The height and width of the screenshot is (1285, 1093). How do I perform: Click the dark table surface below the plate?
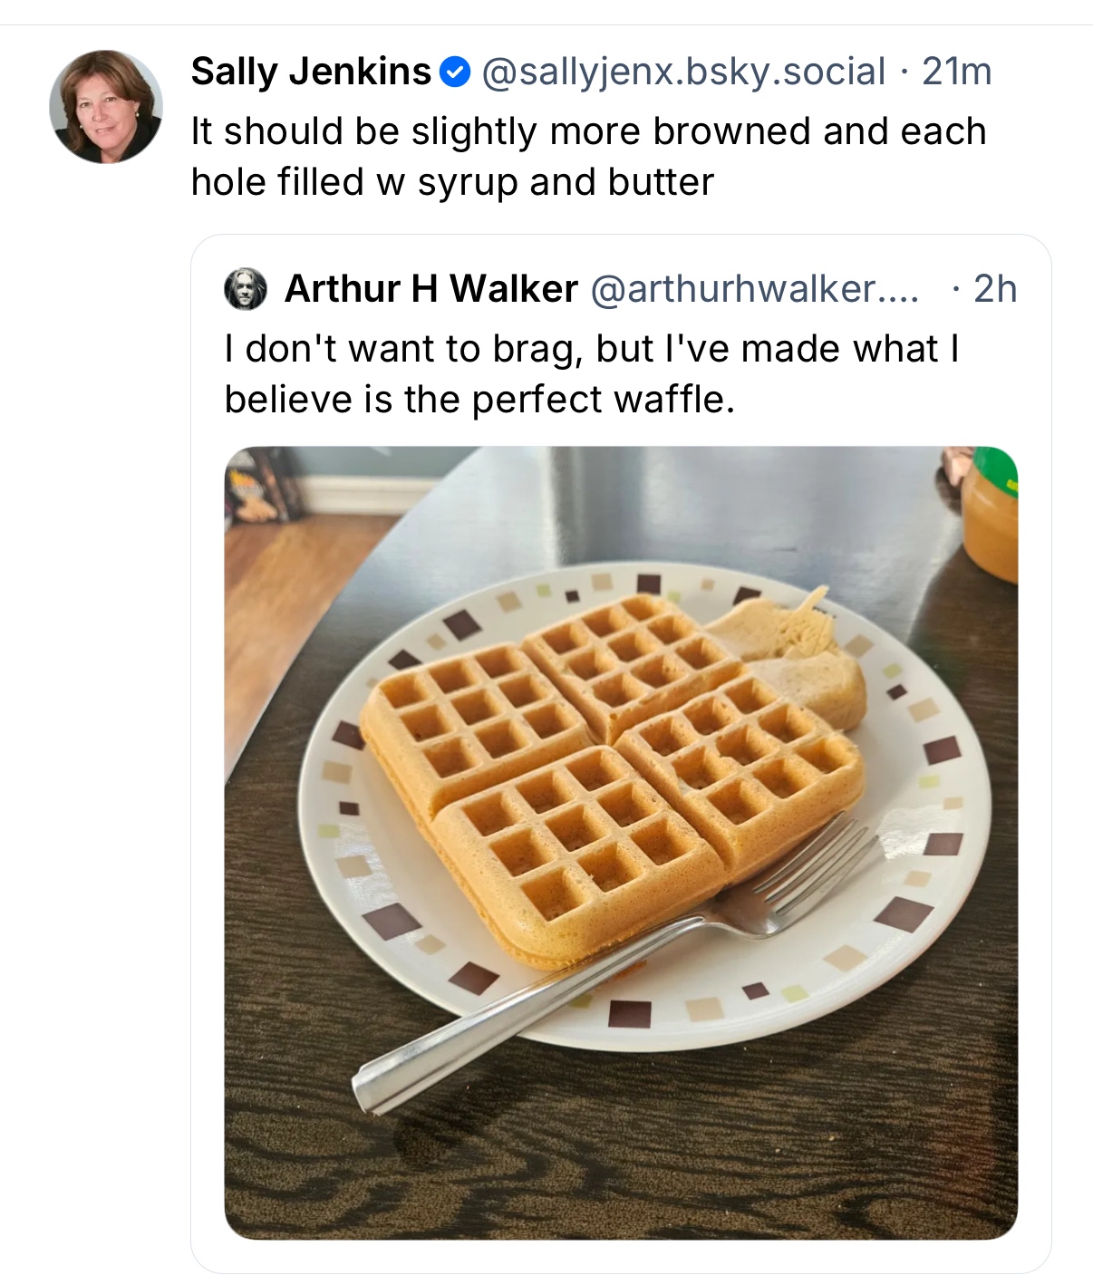(634, 1151)
